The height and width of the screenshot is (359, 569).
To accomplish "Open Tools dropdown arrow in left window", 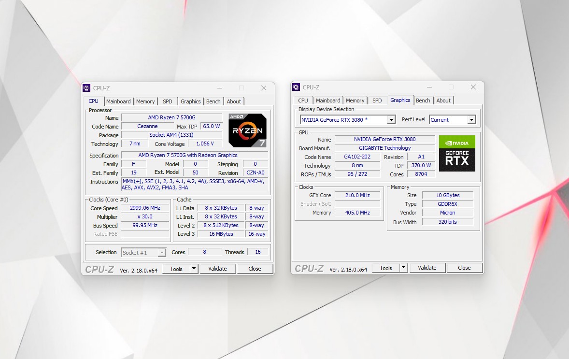I will coord(194,269).
